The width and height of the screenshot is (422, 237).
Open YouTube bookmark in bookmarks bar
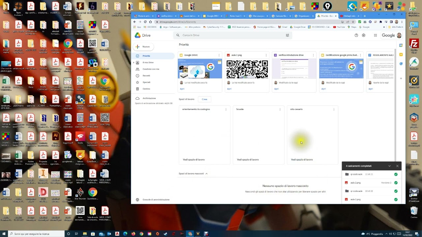(x=339, y=27)
